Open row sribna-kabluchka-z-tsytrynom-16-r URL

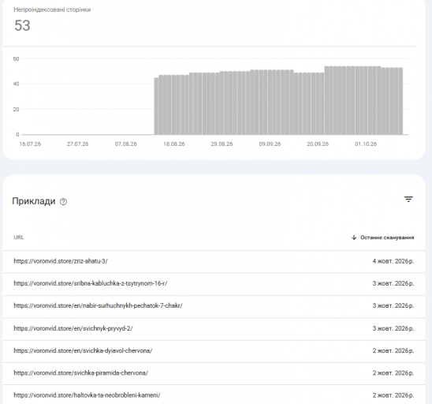point(91,283)
